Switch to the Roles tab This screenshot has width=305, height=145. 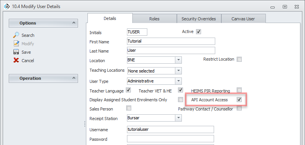155,19
